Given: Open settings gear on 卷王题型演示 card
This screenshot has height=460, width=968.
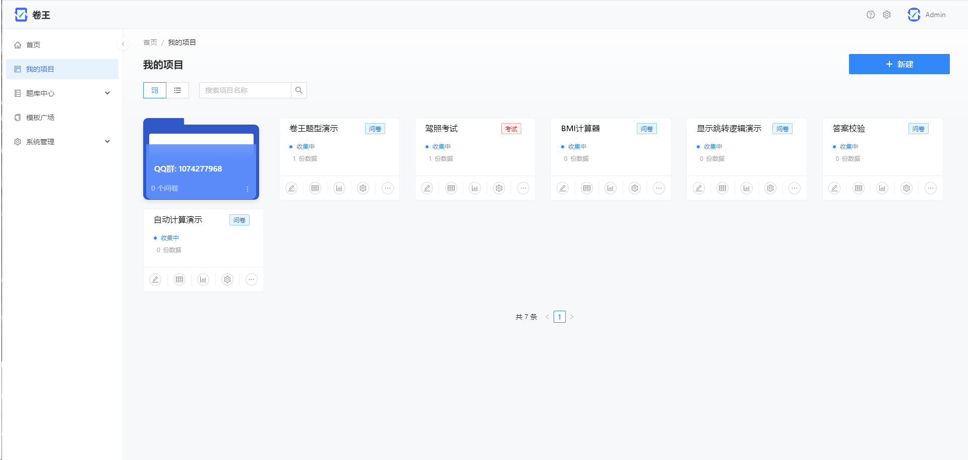Looking at the screenshot, I should tap(363, 188).
